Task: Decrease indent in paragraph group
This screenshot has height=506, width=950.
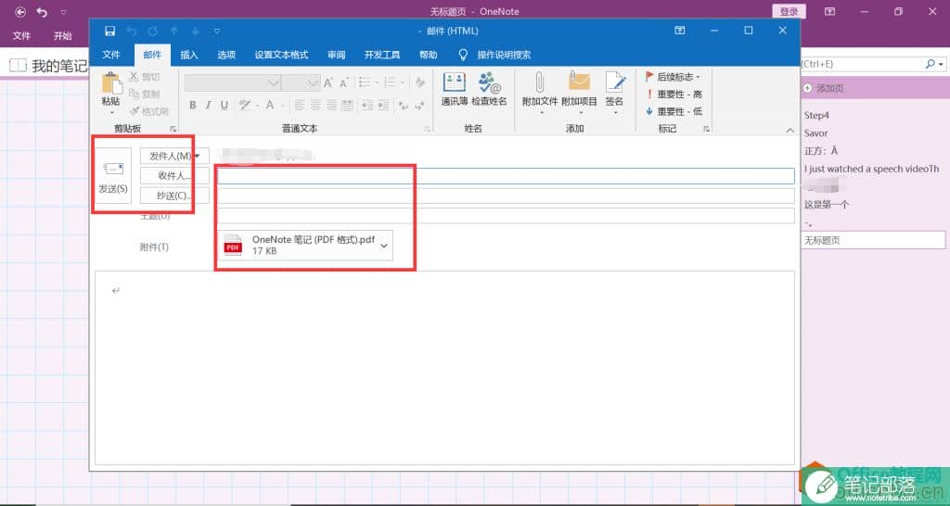Action: coord(367,106)
